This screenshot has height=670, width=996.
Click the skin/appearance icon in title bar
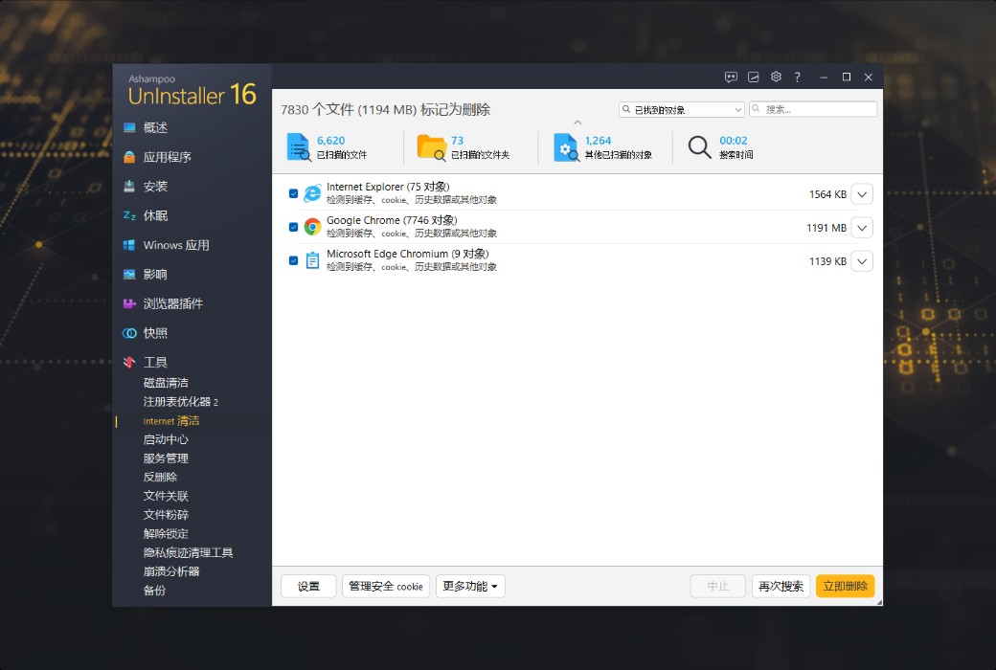[x=754, y=77]
